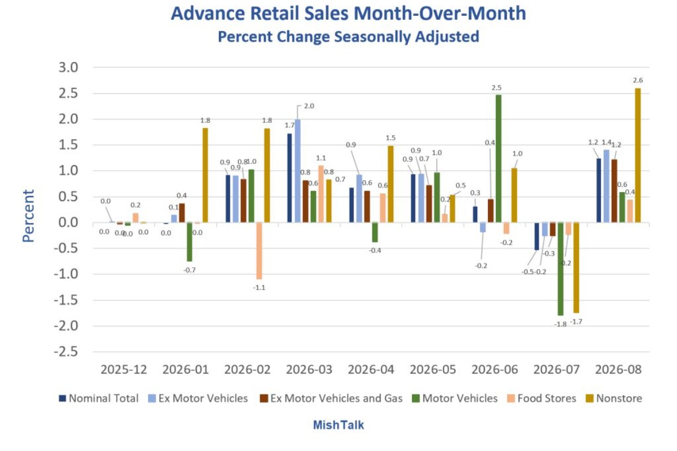Click the 2026-04 x-axis label

click(371, 369)
